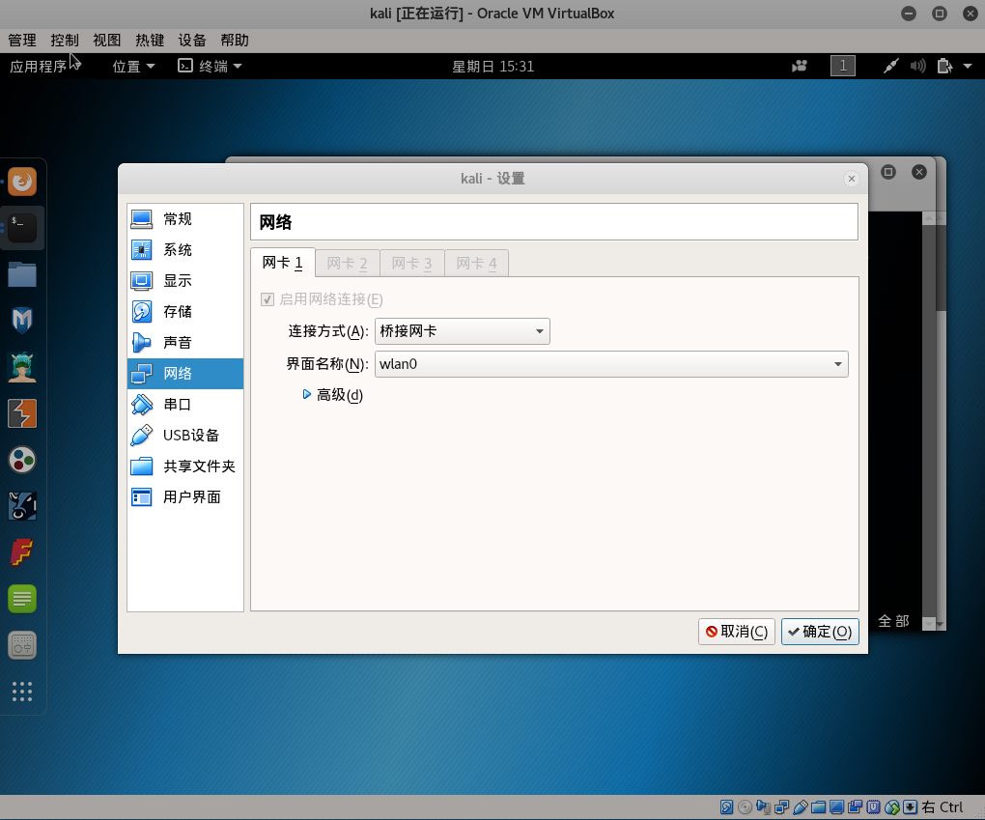Viewport: 985px width, 820px height.
Task: Click the 星期日 15:31 clock
Action: (x=493, y=66)
